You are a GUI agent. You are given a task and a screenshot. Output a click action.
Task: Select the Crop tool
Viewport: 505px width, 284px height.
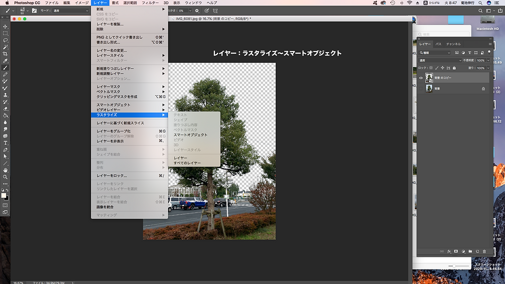click(x=5, y=54)
